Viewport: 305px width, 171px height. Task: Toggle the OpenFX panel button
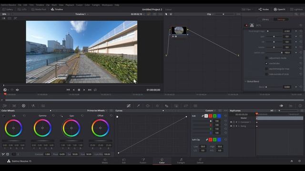click(x=280, y=9)
